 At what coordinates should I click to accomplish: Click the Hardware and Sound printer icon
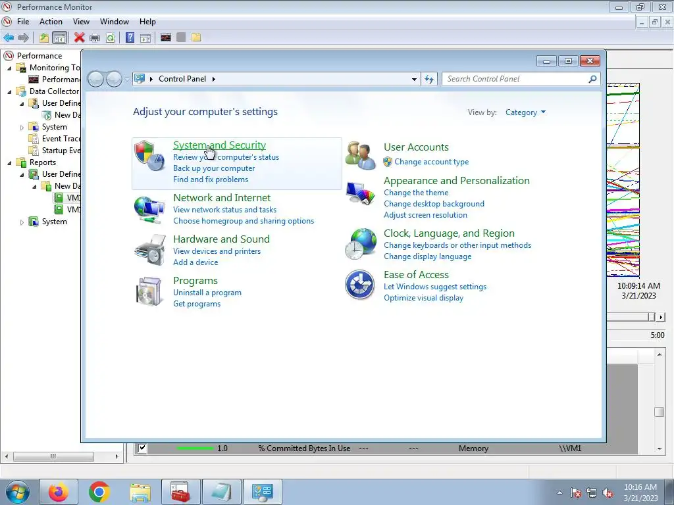[149, 250]
